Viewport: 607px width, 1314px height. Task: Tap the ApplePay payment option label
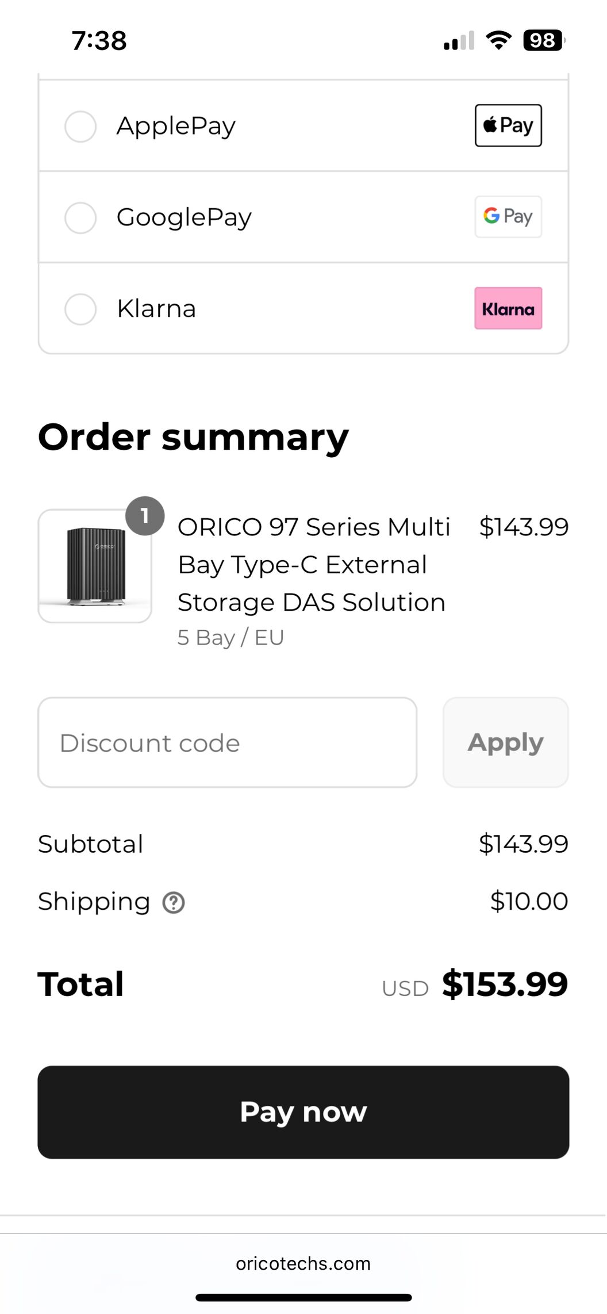(x=176, y=126)
